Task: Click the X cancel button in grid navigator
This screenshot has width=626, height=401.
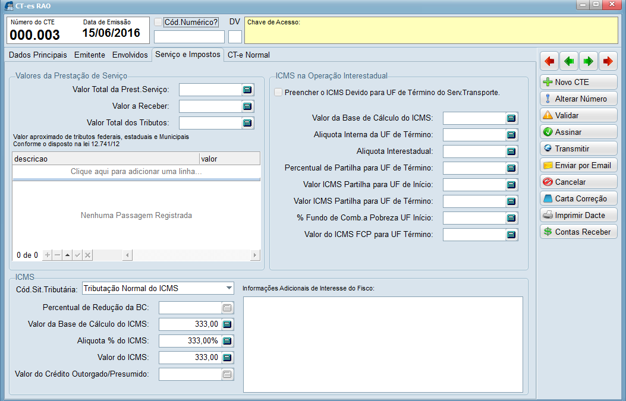Action: 88,255
